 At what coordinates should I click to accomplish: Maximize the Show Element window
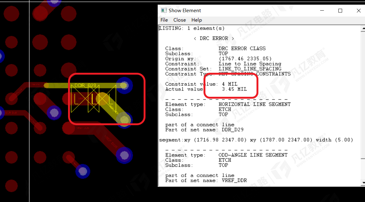tap(340, 10)
